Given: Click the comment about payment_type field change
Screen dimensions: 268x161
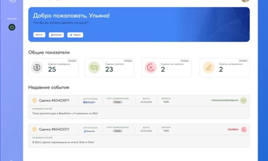Looking at the screenshot, I should [65, 113].
